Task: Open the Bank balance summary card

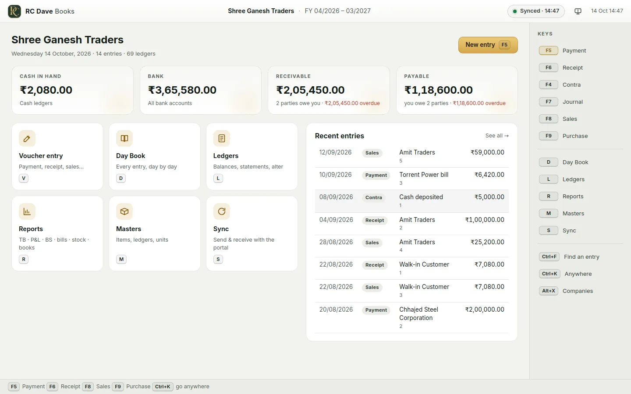Action: (x=201, y=90)
